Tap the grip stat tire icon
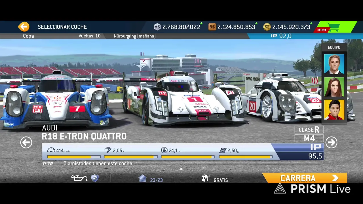Viewport: 363px width, 204px height. click(x=223, y=150)
